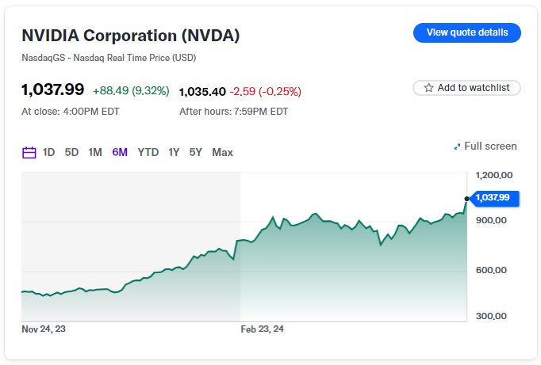
Task: Add NVDA to watchlist
Action: (x=466, y=88)
